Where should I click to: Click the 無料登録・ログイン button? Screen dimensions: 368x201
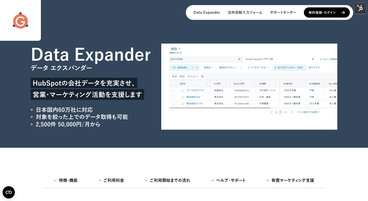(327, 12)
